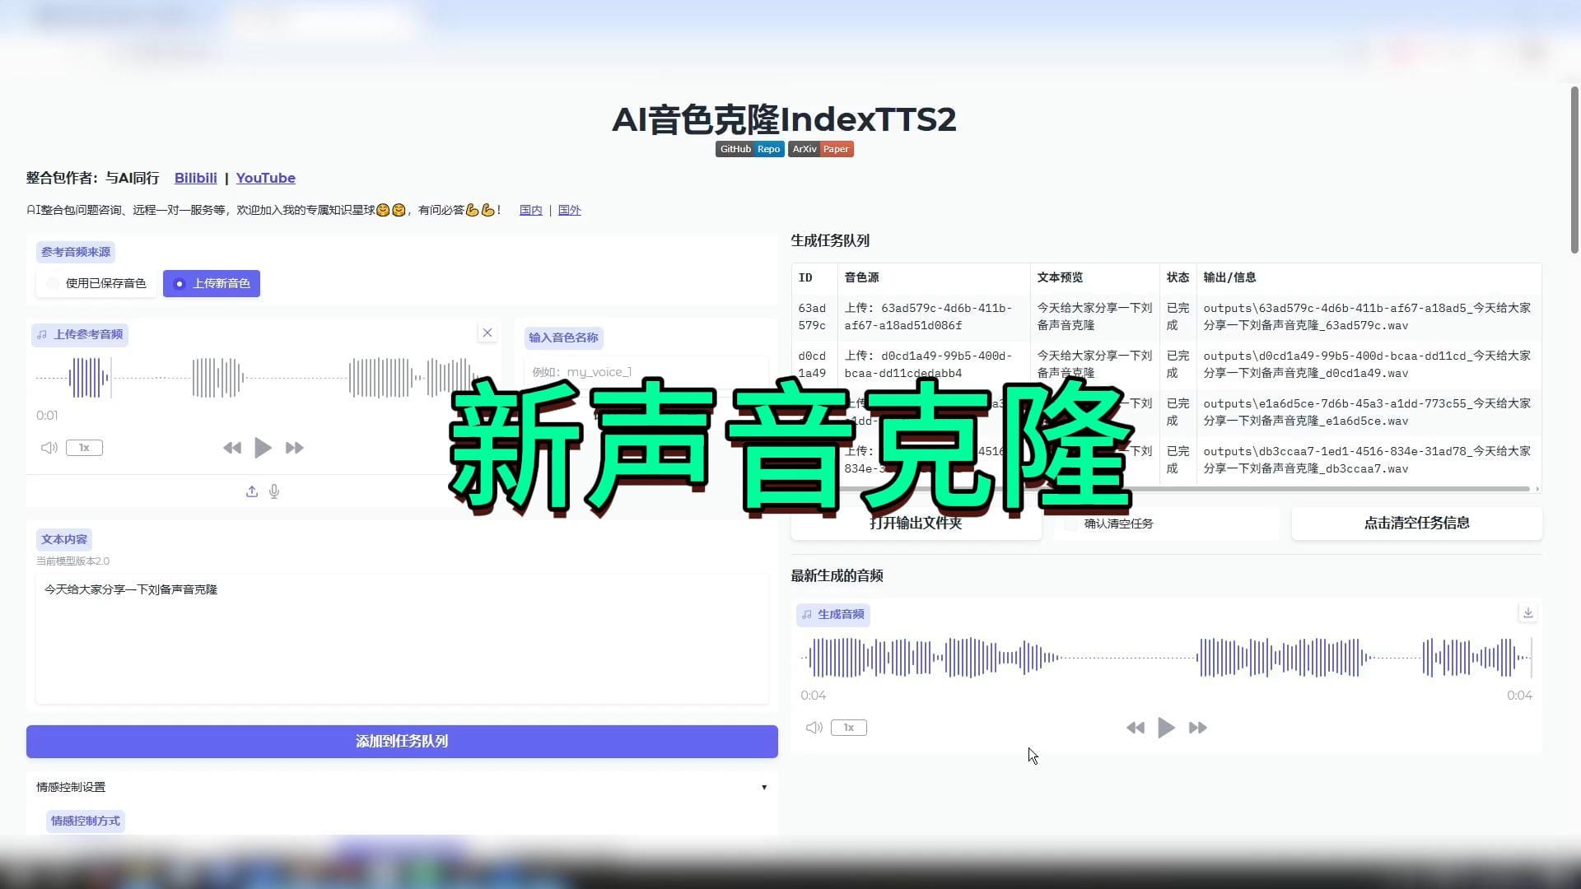Remove reference audio with the X icon
The width and height of the screenshot is (1581, 889).
(487, 333)
